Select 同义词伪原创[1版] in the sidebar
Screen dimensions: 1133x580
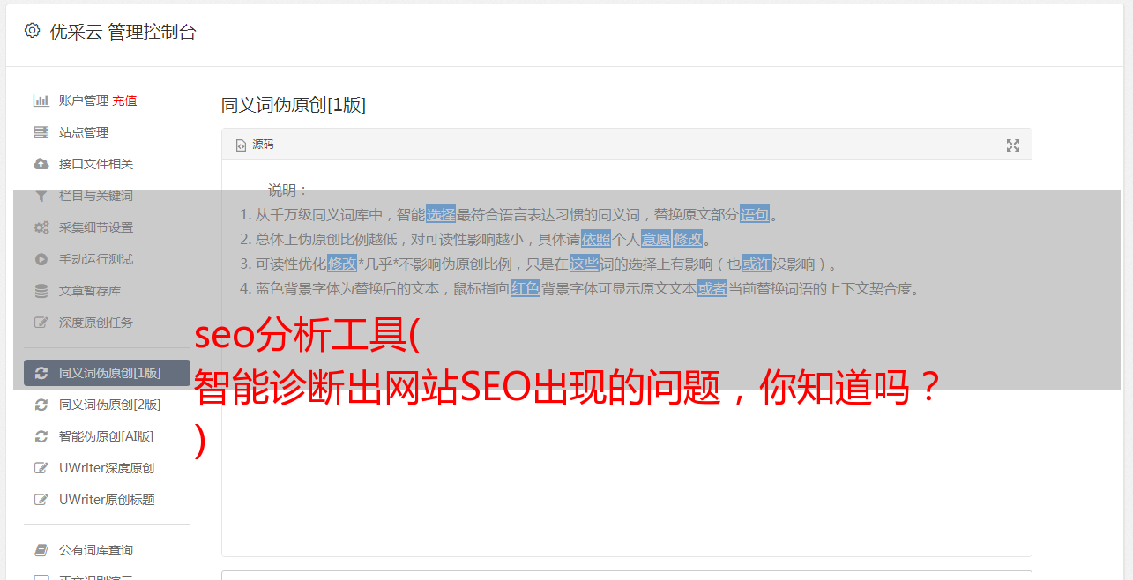pyautogui.click(x=107, y=373)
